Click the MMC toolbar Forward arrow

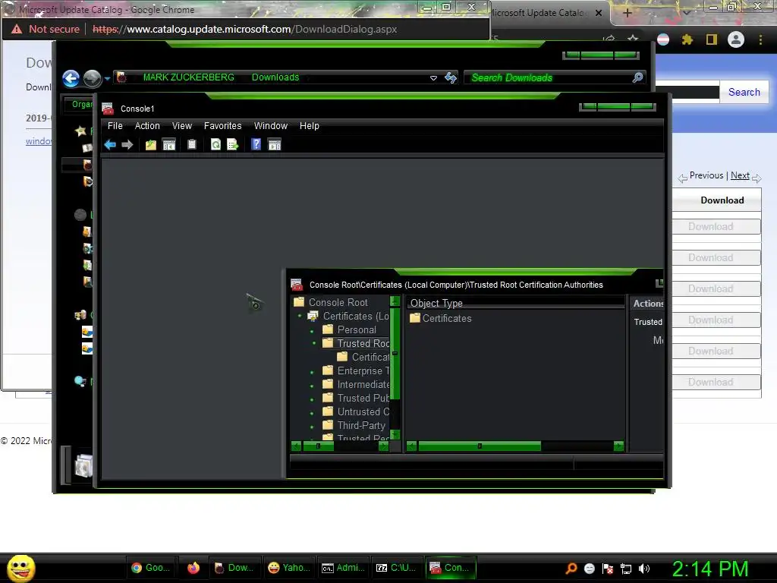point(127,144)
